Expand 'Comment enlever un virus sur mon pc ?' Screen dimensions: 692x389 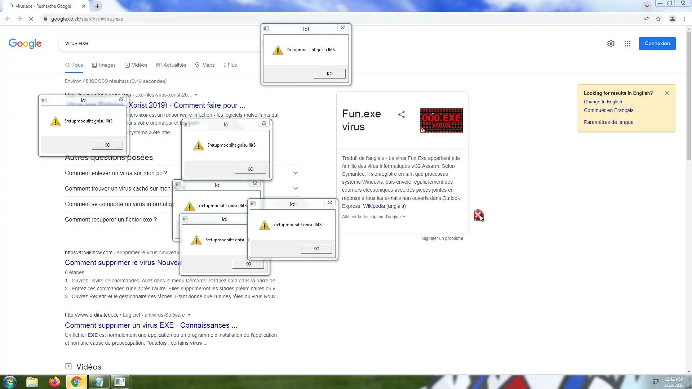coord(295,173)
